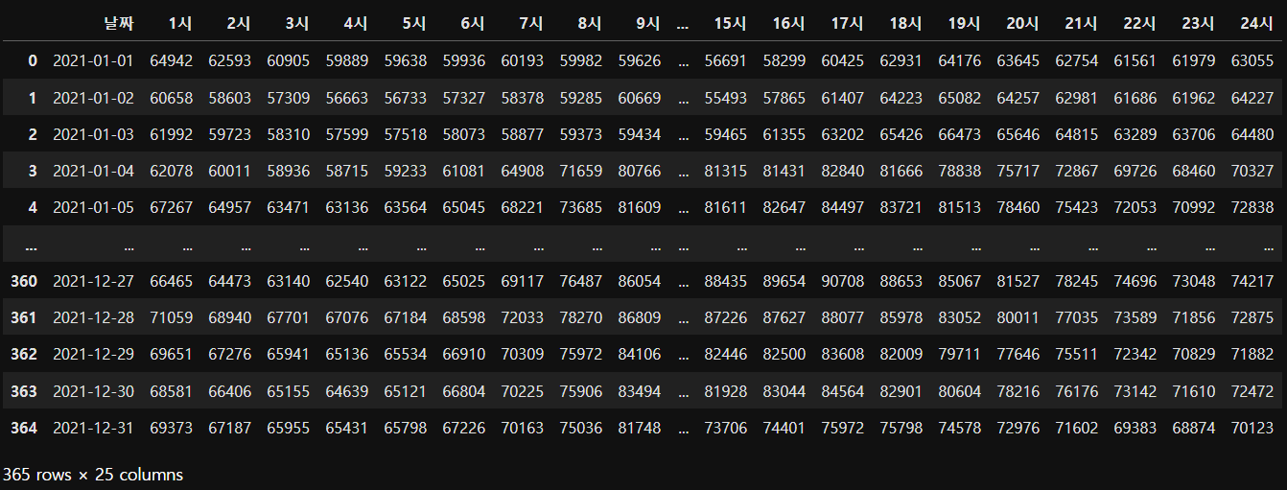Click value 86809 in 9시 column
1287x490 pixels.
point(640,317)
